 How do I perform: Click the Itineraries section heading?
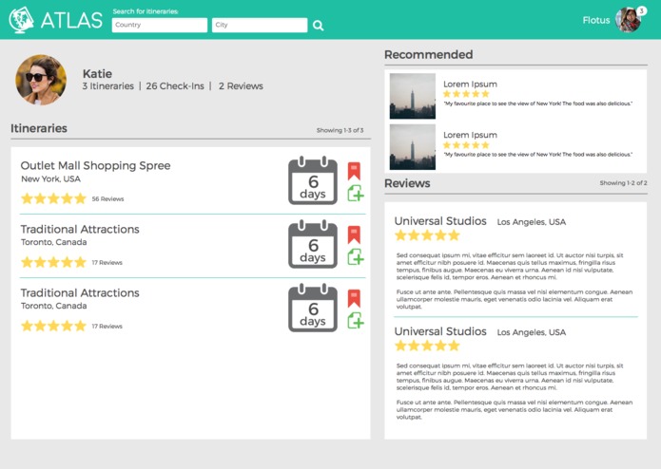click(39, 128)
